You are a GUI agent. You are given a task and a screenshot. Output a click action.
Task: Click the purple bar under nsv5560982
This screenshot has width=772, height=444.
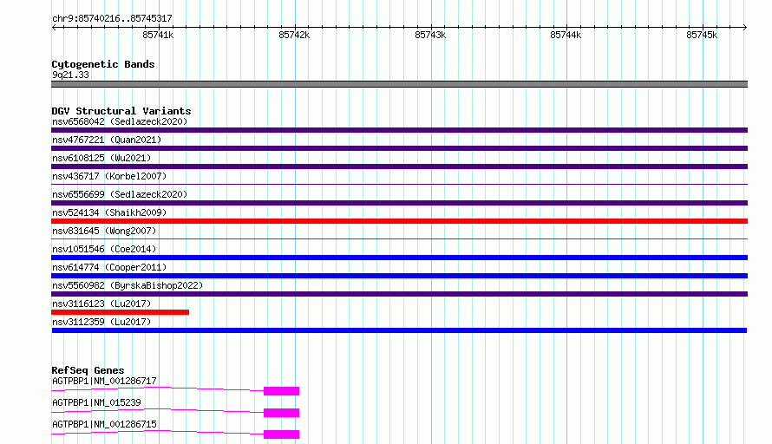pos(399,294)
